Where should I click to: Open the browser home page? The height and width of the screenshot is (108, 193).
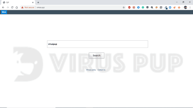click(17, 7)
